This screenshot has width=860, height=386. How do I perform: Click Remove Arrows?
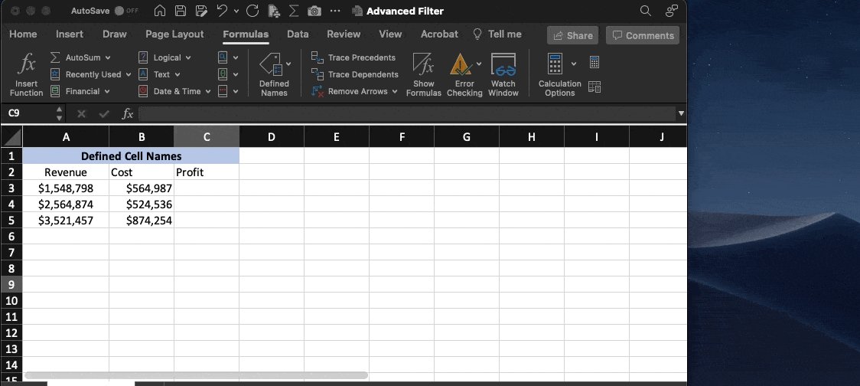point(350,91)
